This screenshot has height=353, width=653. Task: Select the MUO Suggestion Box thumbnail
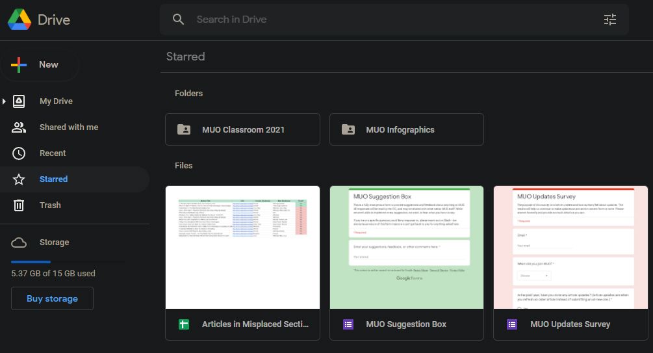coord(407,248)
